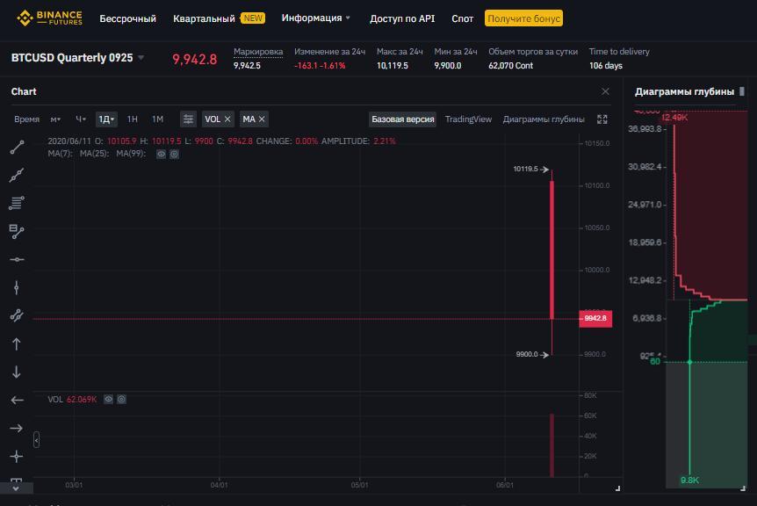The image size is (757, 506).
Task: Click the red 9942.8 current price tag
Action: 595,318
